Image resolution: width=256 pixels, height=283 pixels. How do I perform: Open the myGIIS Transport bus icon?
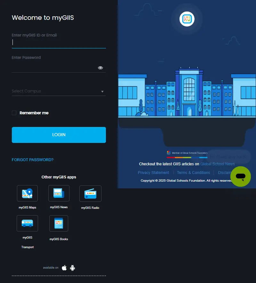click(x=27, y=223)
